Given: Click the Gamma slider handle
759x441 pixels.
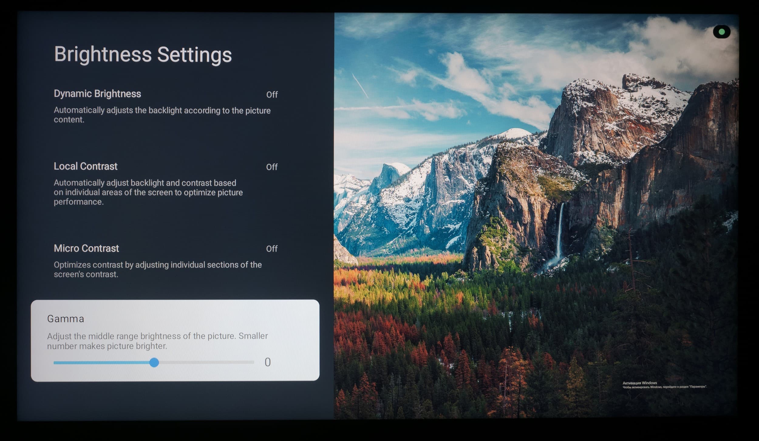Looking at the screenshot, I should pyautogui.click(x=154, y=362).
